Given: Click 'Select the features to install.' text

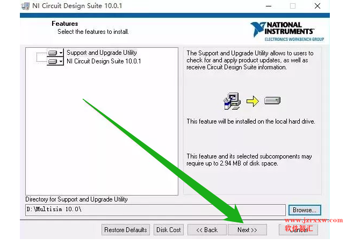Looking at the screenshot, I should (93, 32).
